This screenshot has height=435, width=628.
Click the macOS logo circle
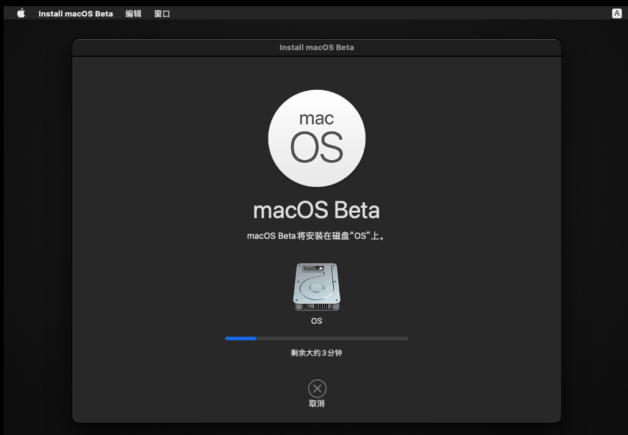[x=316, y=138]
